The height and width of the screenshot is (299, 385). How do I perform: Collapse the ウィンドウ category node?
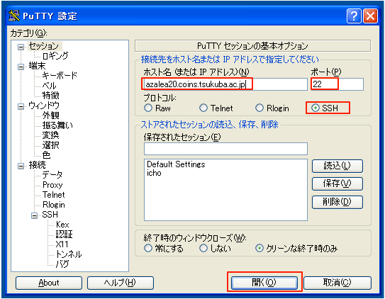(21, 106)
